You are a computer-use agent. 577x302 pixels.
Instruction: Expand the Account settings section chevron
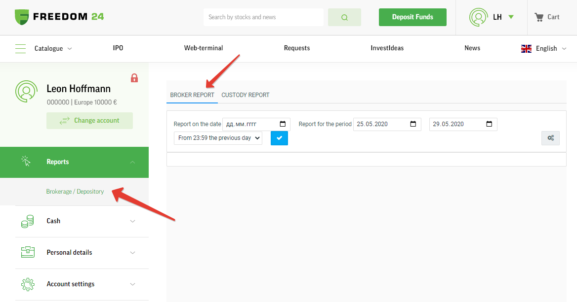click(x=132, y=284)
